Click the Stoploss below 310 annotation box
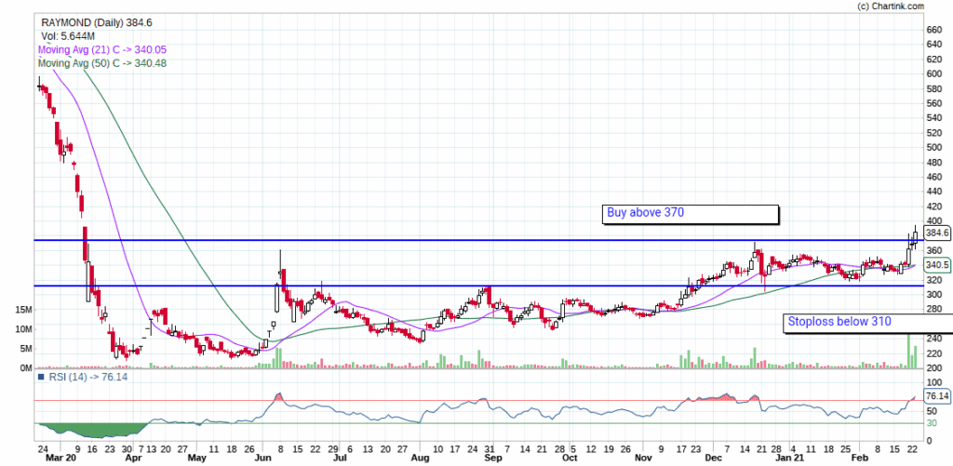953x466 pixels. (x=868, y=323)
